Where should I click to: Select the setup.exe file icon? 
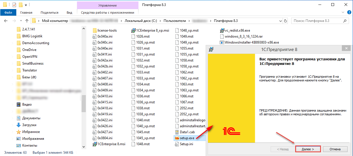tap(177, 138)
